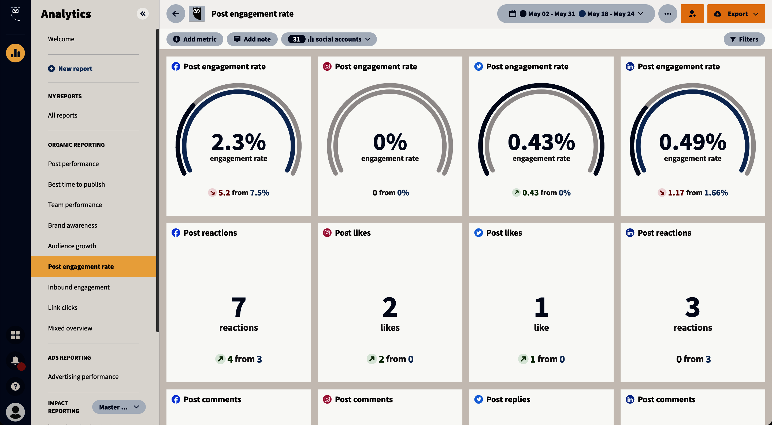Expand the date range picker dropdown
Viewport: 772px width, 425px height.
pos(576,14)
